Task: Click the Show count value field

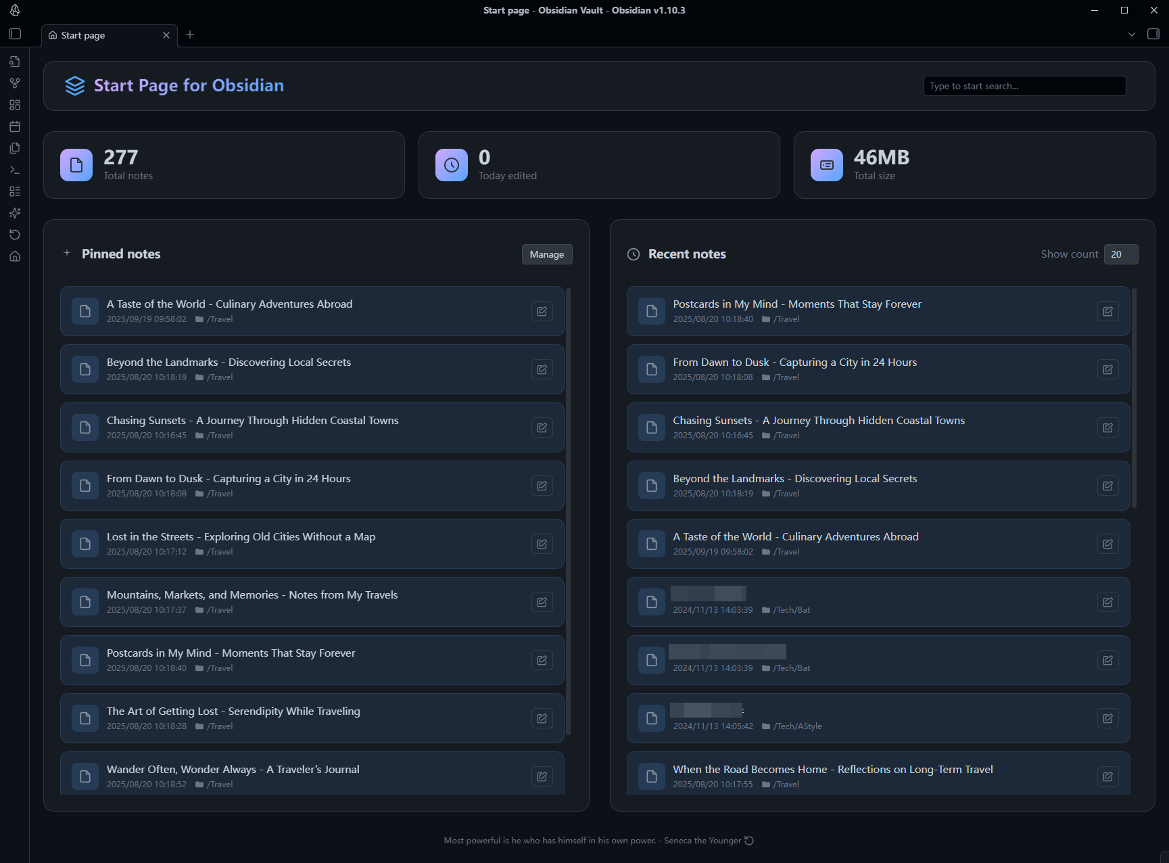Action: (1121, 254)
